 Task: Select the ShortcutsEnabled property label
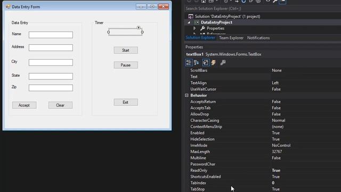(x=205, y=177)
